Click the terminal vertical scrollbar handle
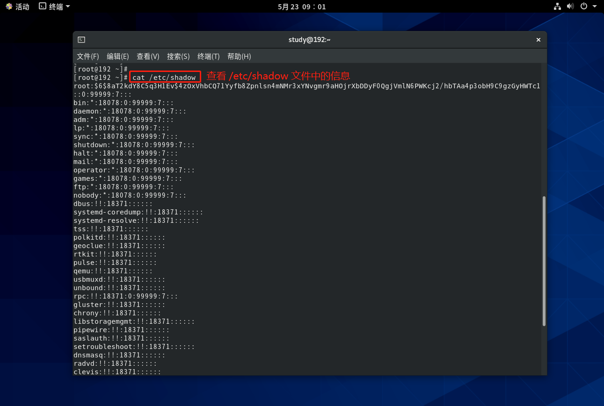The width and height of the screenshot is (604, 406). (544, 261)
